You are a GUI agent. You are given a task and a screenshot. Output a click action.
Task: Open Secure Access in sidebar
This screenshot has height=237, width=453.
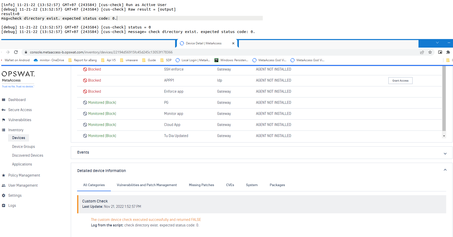(20, 110)
